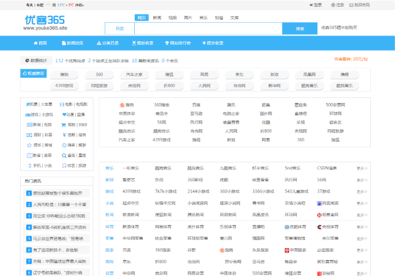Click the money icon beside 理财 | 彩票
Viewport: 398px width, 276px height.
tap(29, 135)
